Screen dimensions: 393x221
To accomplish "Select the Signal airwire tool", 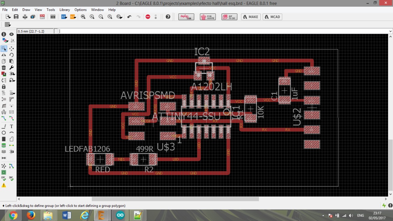I will click(11, 145).
